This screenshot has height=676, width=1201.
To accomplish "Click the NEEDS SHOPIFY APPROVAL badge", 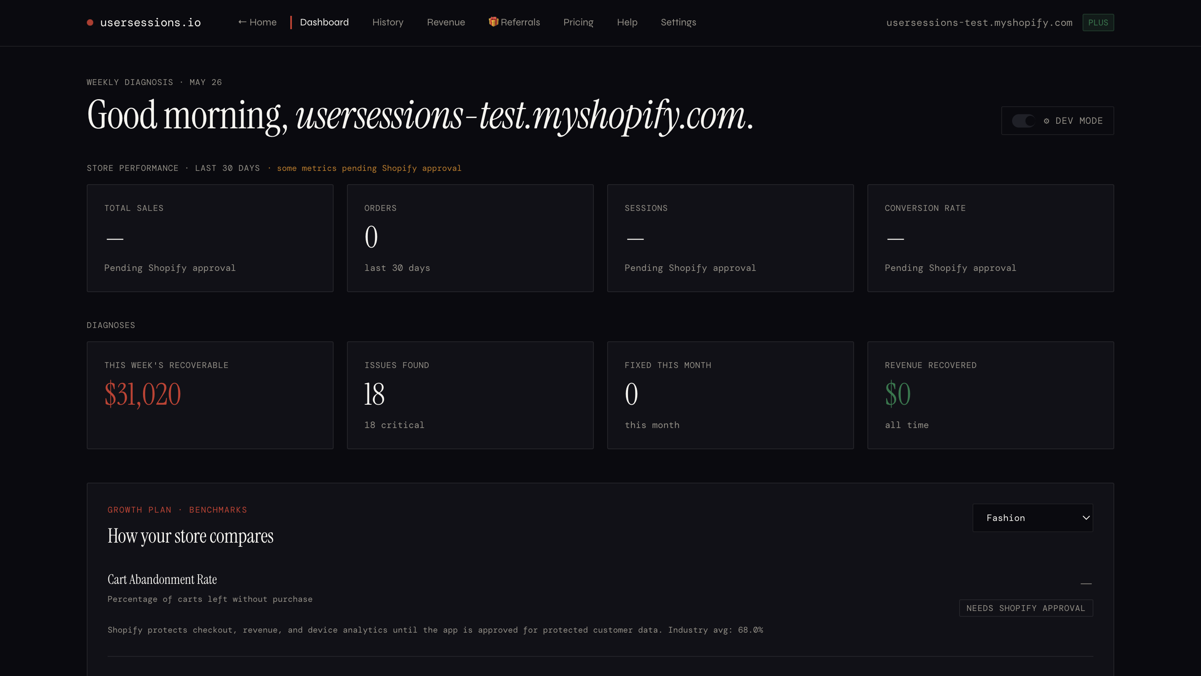I will coord(1026,608).
